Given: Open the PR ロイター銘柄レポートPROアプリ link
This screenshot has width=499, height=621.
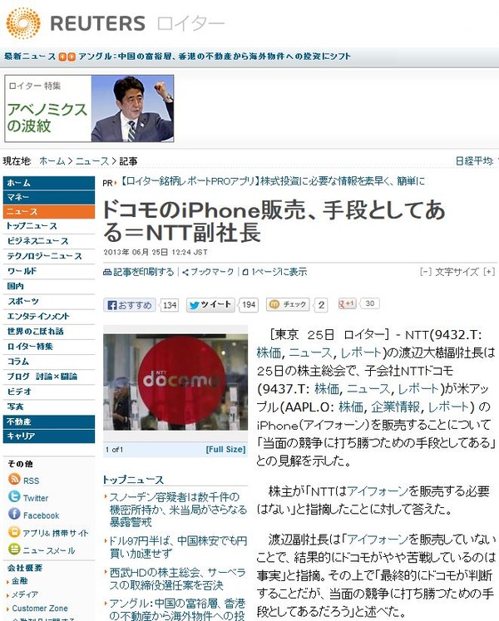Looking at the screenshot, I should [271, 181].
